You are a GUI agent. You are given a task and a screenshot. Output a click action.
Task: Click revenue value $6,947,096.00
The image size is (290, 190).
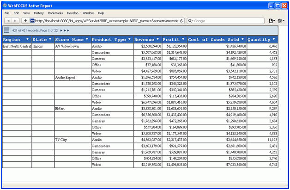(151, 103)
